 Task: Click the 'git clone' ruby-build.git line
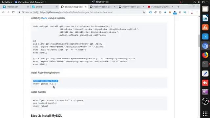pyautogui.click(x=84, y=58)
